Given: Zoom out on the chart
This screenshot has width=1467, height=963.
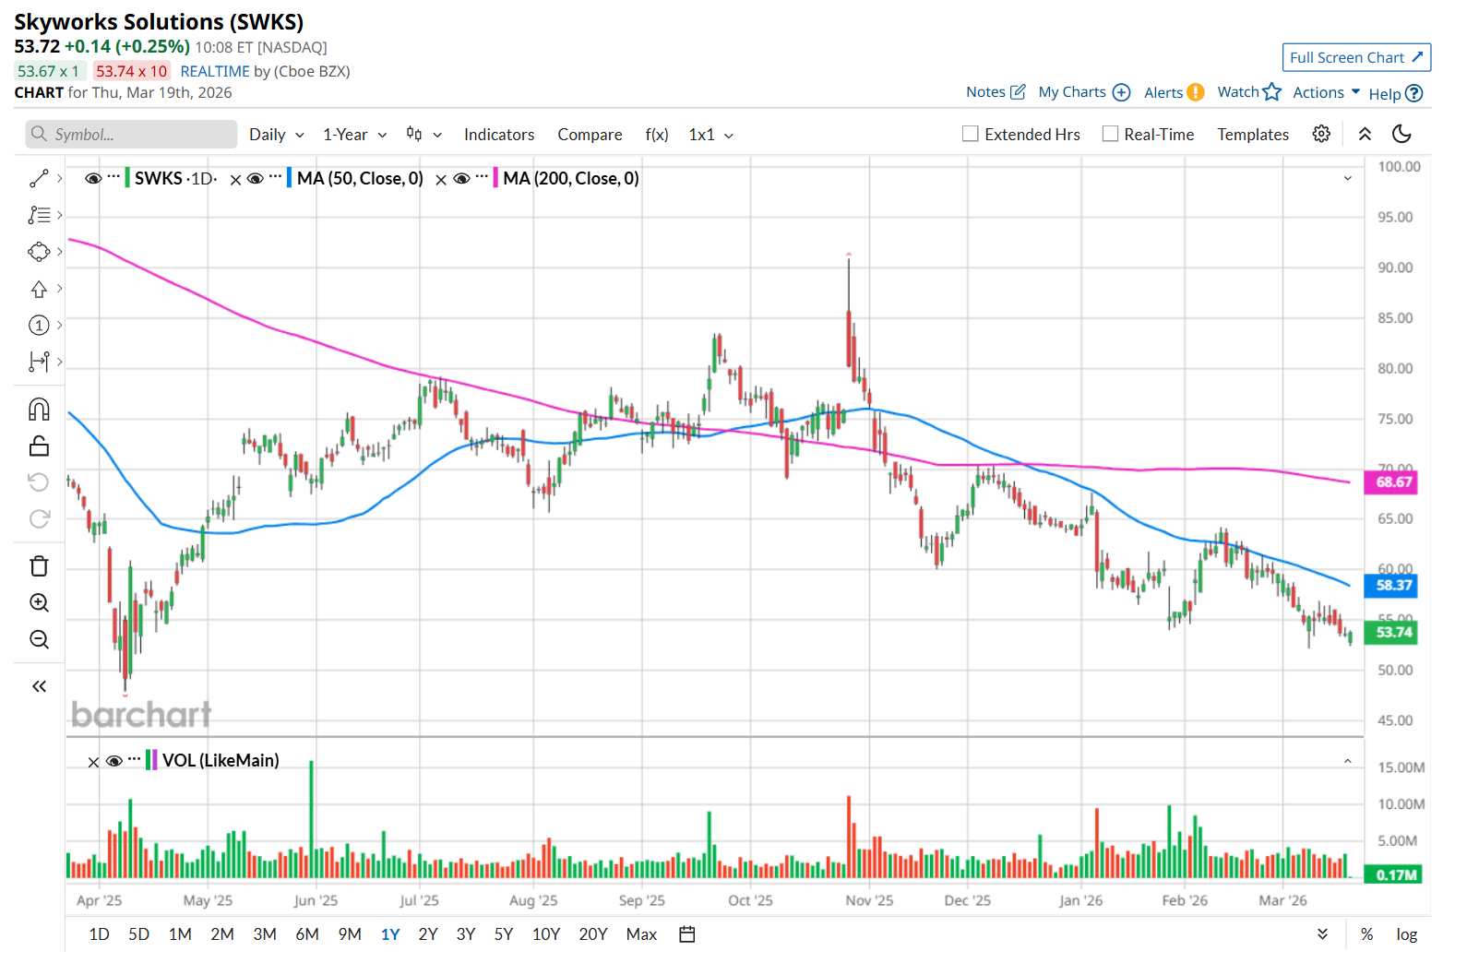Looking at the screenshot, I should pos(39,639).
